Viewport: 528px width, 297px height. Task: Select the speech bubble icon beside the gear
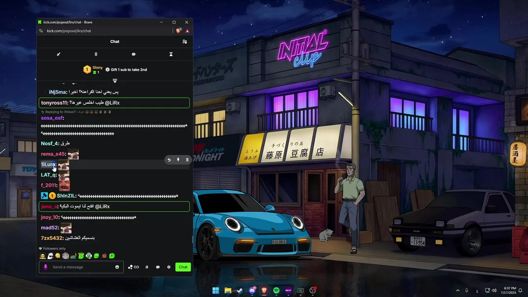coord(158,267)
